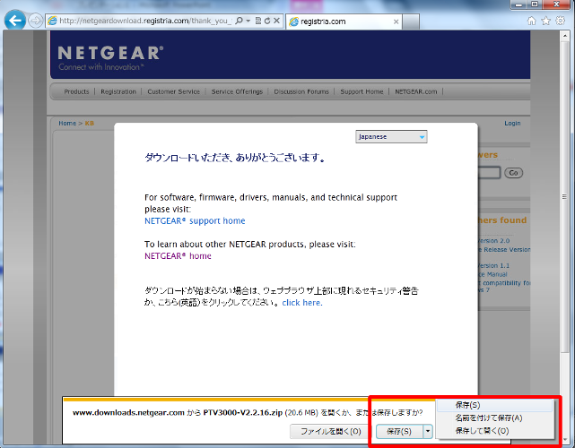This screenshot has height=448, width=575.
Task: Open the Service Offerings menu item
Action: point(237,91)
